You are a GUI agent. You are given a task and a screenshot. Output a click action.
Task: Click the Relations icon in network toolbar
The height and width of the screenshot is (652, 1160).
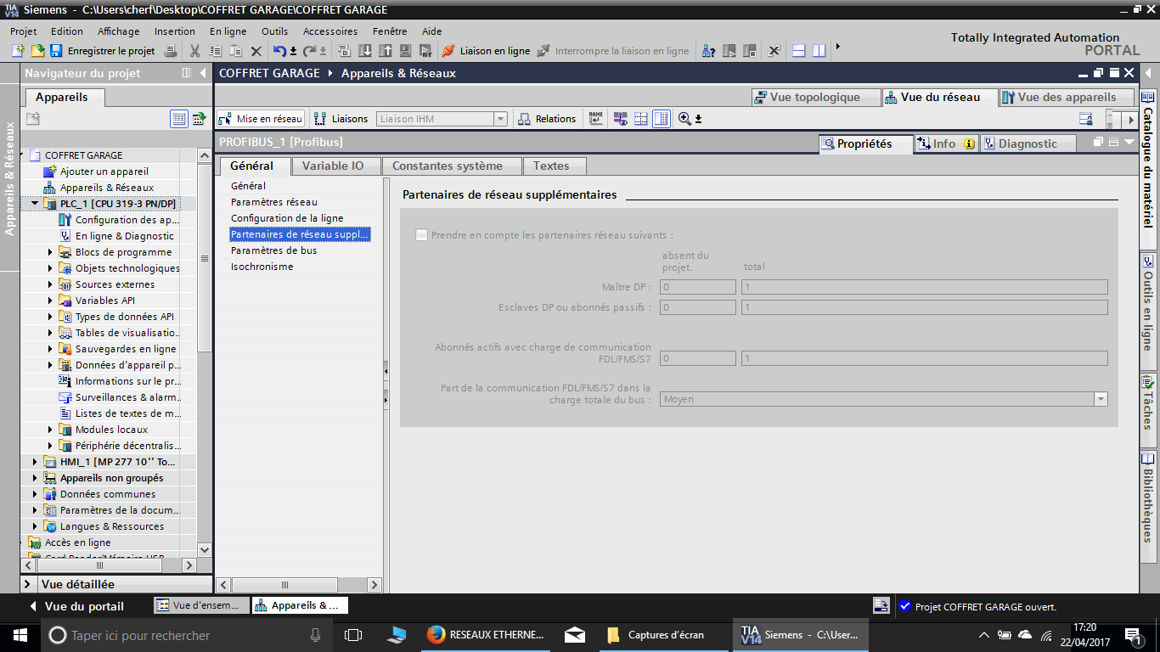pyautogui.click(x=525, y=119)
